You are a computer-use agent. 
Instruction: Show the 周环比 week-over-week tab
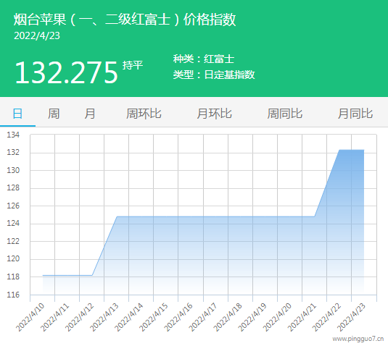pyautogui.click(x=144, y=114)
